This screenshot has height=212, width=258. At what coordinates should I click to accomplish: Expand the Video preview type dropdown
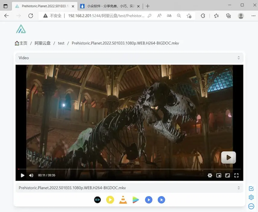click(x=129, y=58)
